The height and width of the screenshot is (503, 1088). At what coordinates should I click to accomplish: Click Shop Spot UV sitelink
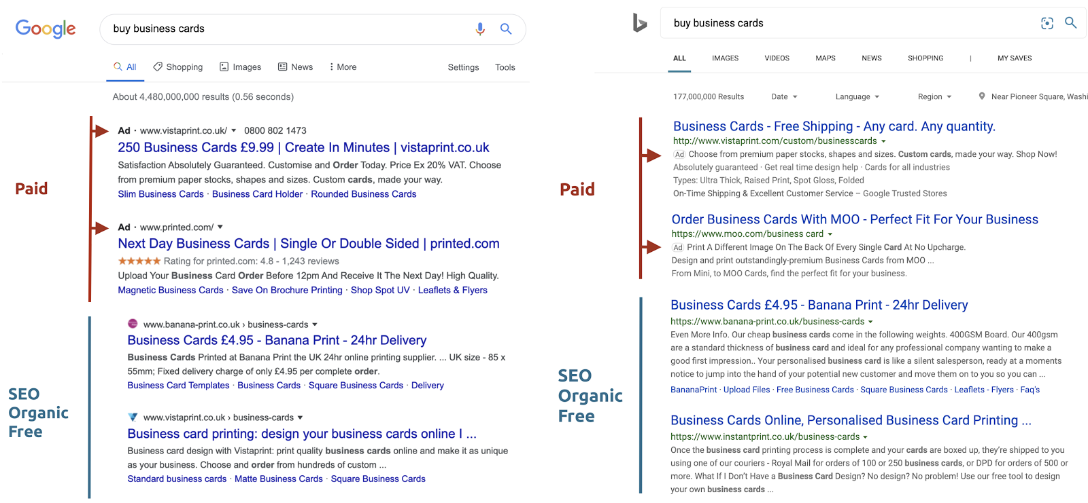coord(380,291)
